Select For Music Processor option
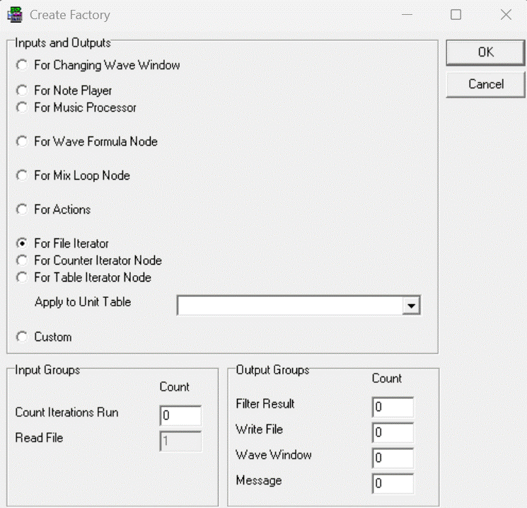 [22, 108]
